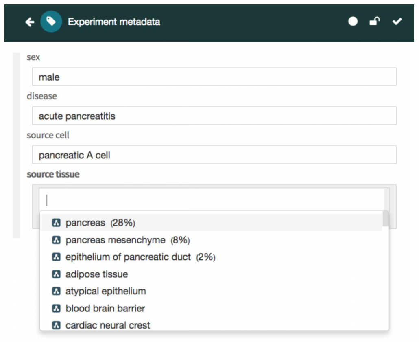
Task: Click the sex field label
Action: [33, 57]
